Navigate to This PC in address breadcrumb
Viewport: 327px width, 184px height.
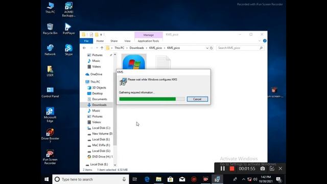point(119,48)
